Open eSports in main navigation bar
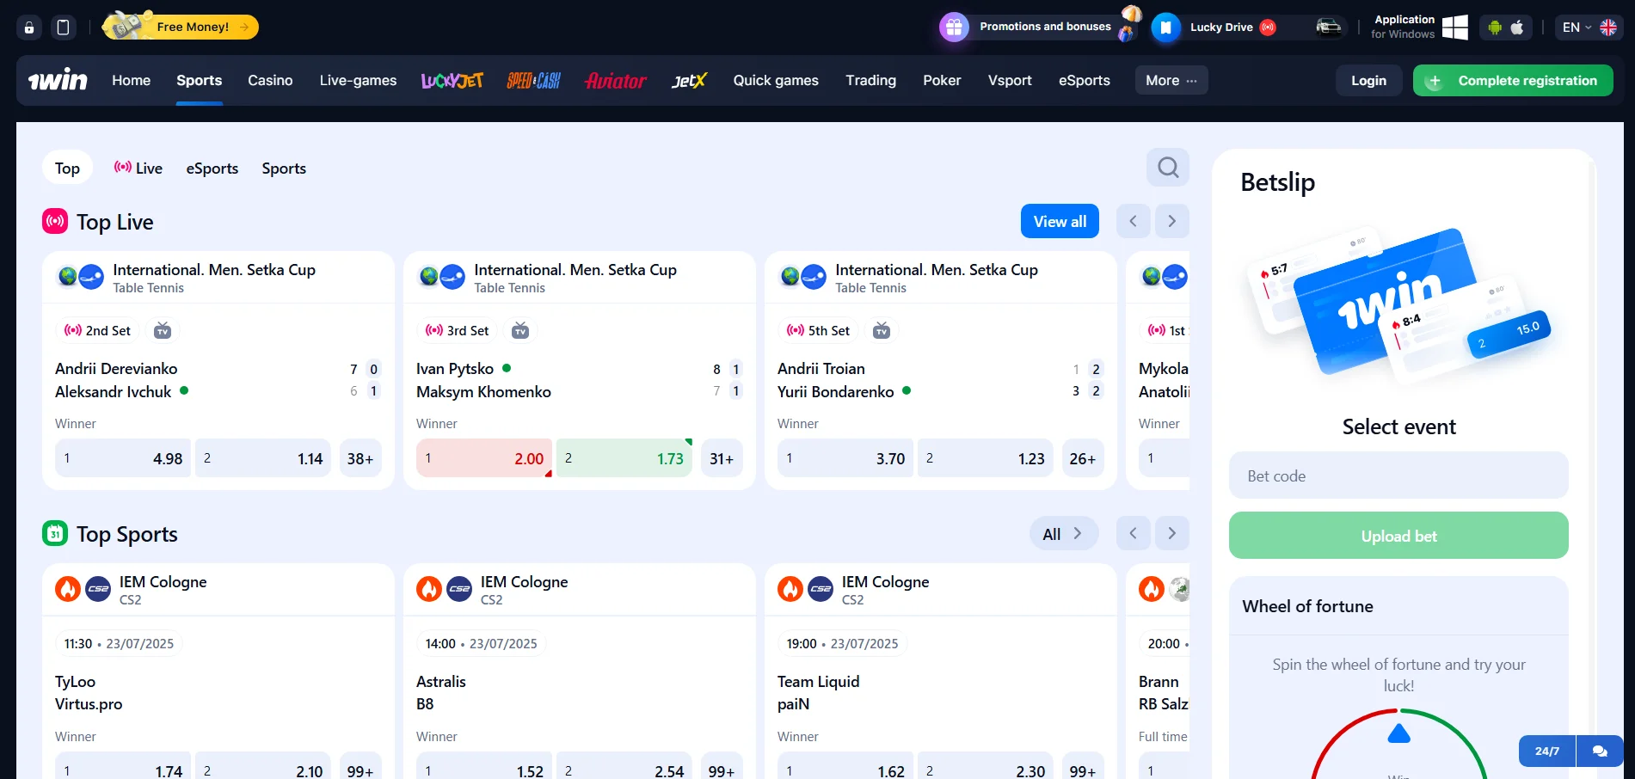 [x=1084, y=80]
